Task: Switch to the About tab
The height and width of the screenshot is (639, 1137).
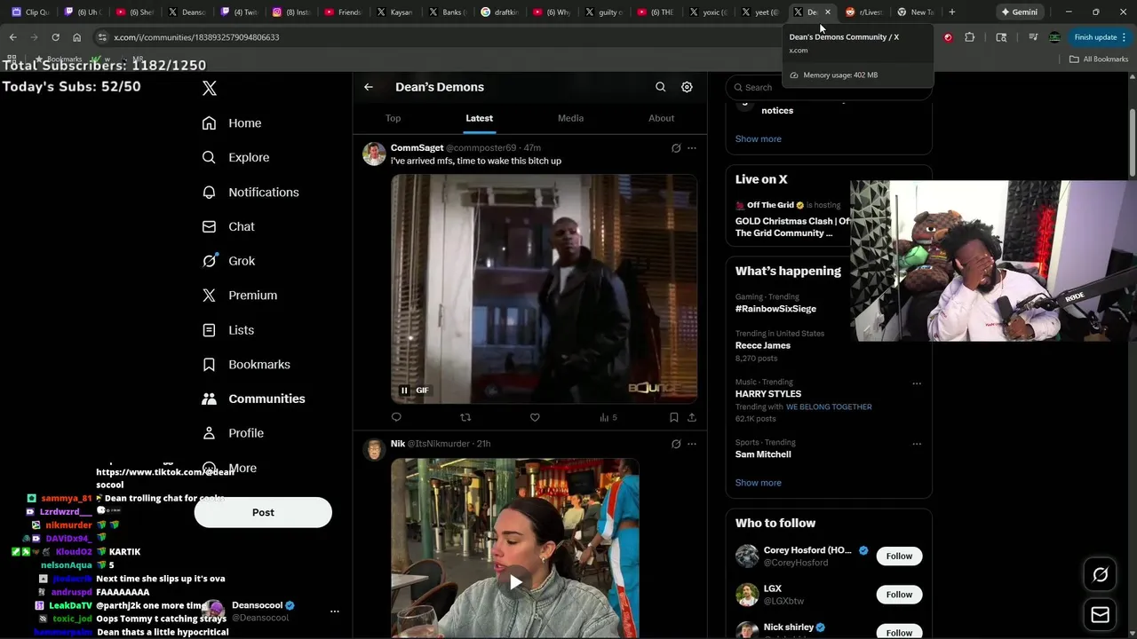Action: coord(661,118)
